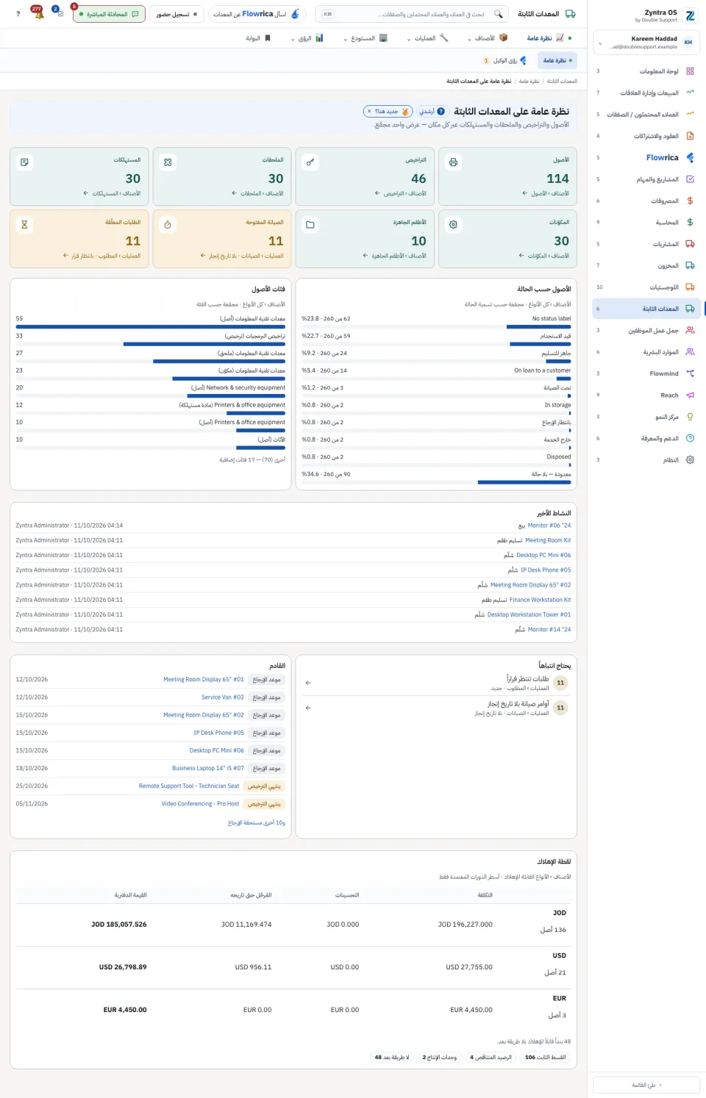The height and width of the screenshot is (1098, 706).
Task: Click the printer icon on the الأصول card
Action: coord(453,162)
